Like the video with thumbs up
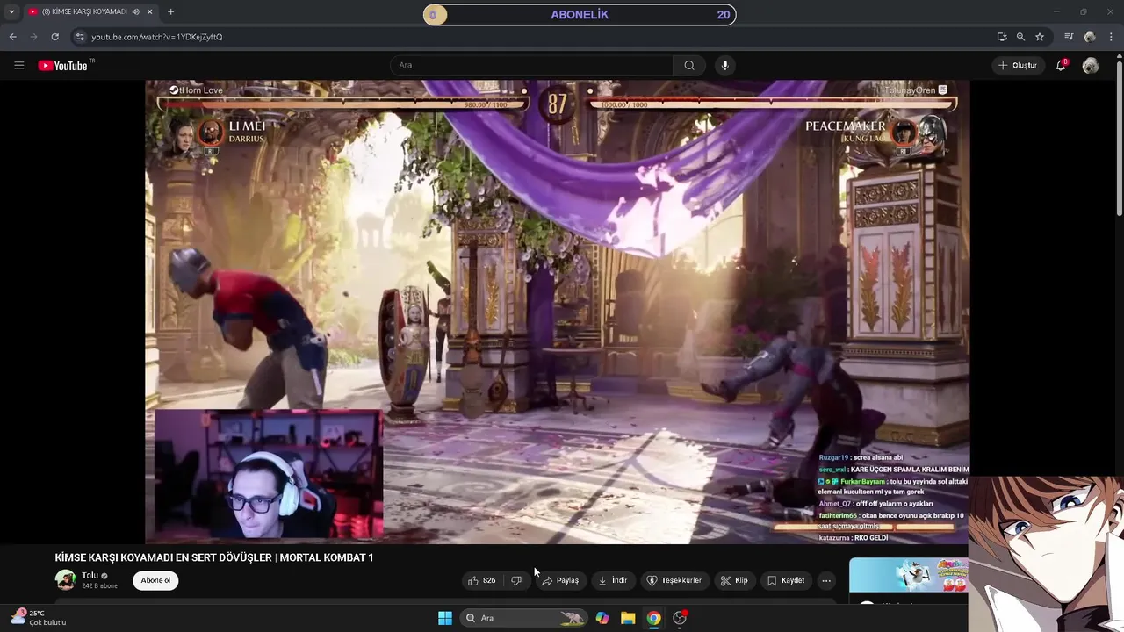The height and width of the screenshot is (632, 1124). tap(482, 580)
